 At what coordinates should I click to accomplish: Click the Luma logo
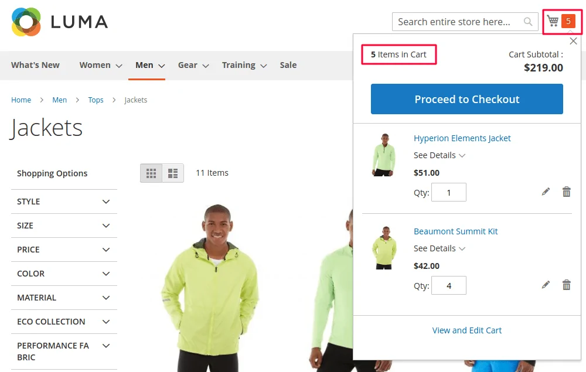pos(60,22)
